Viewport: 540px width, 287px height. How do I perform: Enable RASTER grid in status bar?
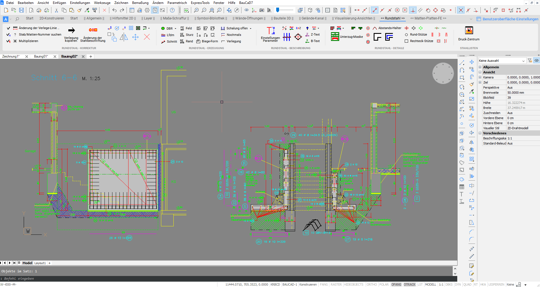click(x=336, y=284)
